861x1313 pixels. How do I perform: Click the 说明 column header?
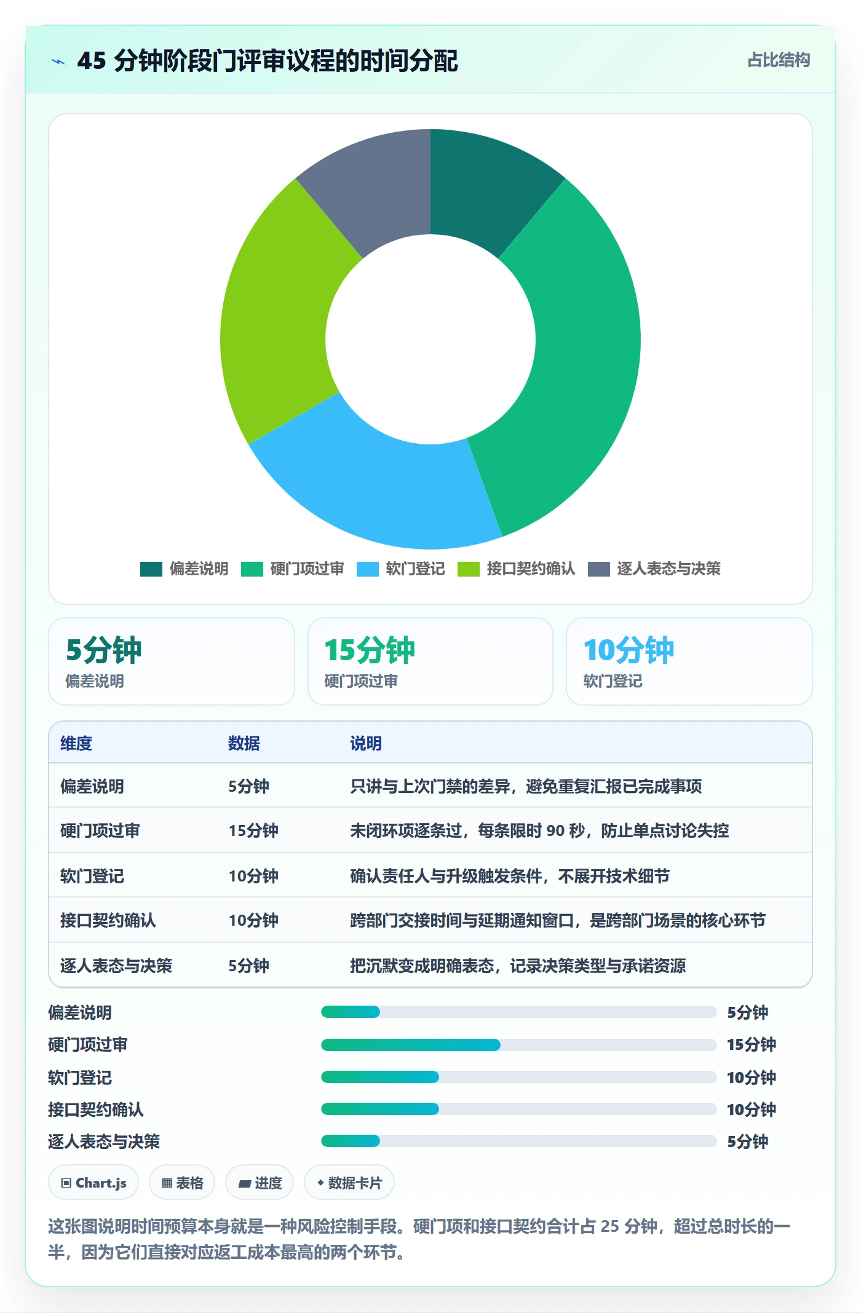pyautogui.click(x=366, y=743)
